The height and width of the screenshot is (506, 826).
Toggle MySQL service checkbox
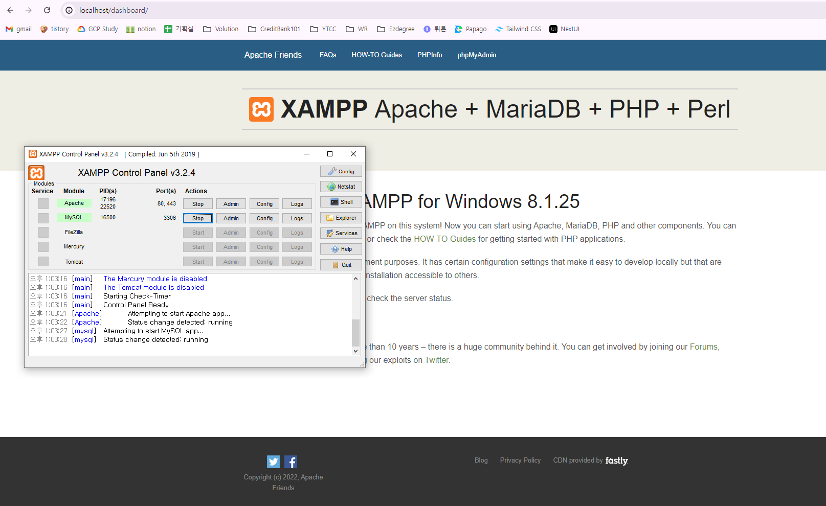tap(43, 218)
